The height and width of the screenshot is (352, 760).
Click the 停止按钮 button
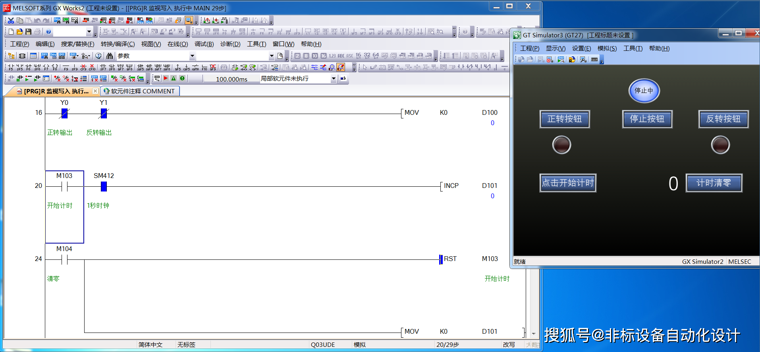(x=647, y=119)
